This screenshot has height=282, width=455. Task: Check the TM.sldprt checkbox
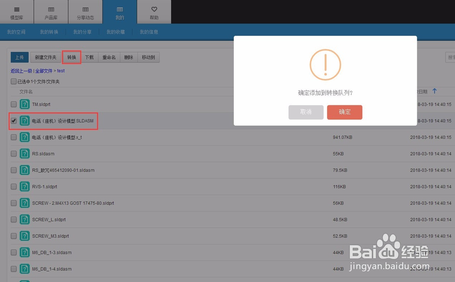click(14, 104)
